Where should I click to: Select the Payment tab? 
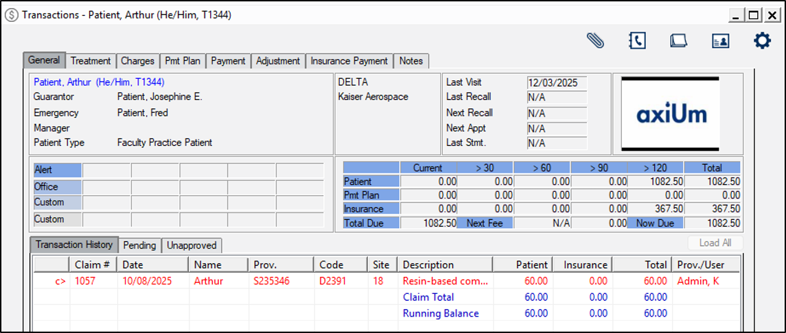pyautogui.click(x=228, y=61)
